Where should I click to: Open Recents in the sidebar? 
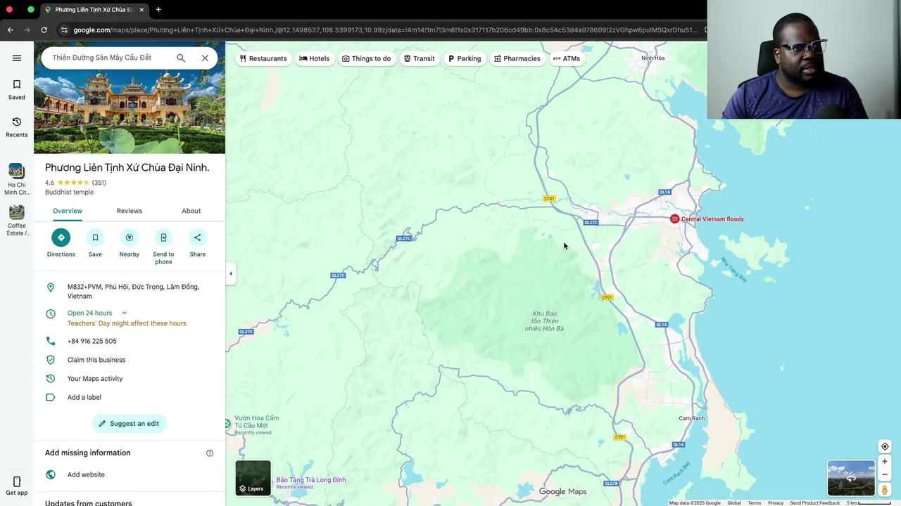click(x=17, y=127)
